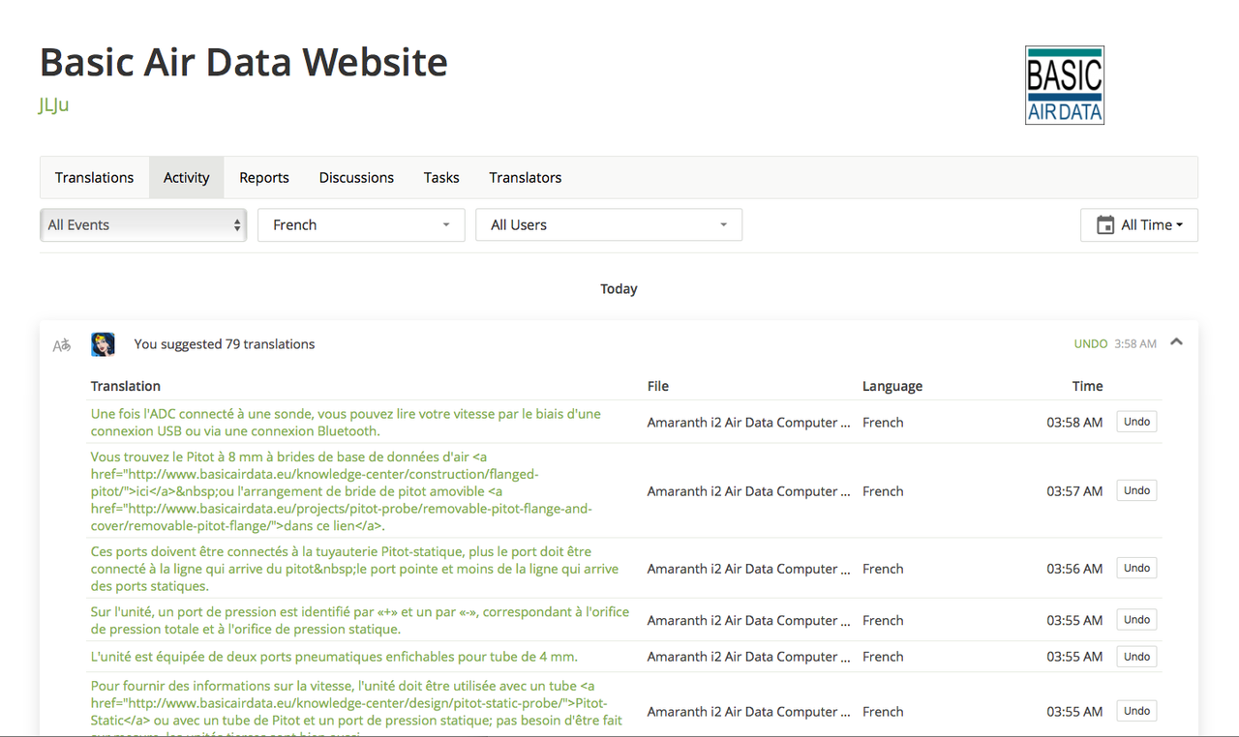
Task: Open the Tasks tab
Action: tap(441, 178)
